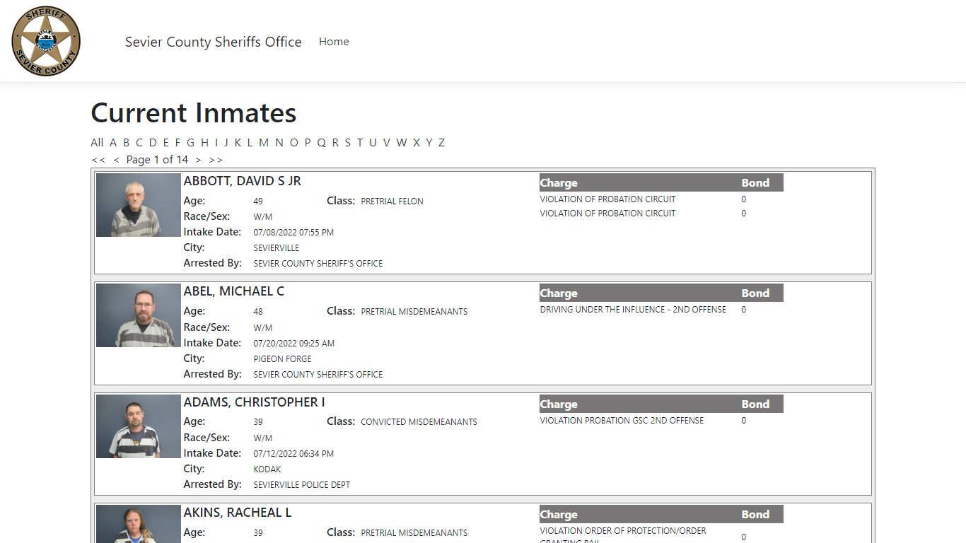Click the Current Inmates heading
966x543 pixels.
(194, 113)
